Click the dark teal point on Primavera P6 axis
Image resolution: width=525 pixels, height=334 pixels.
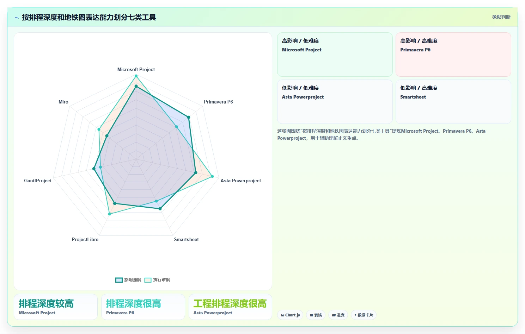coord(188,117)
